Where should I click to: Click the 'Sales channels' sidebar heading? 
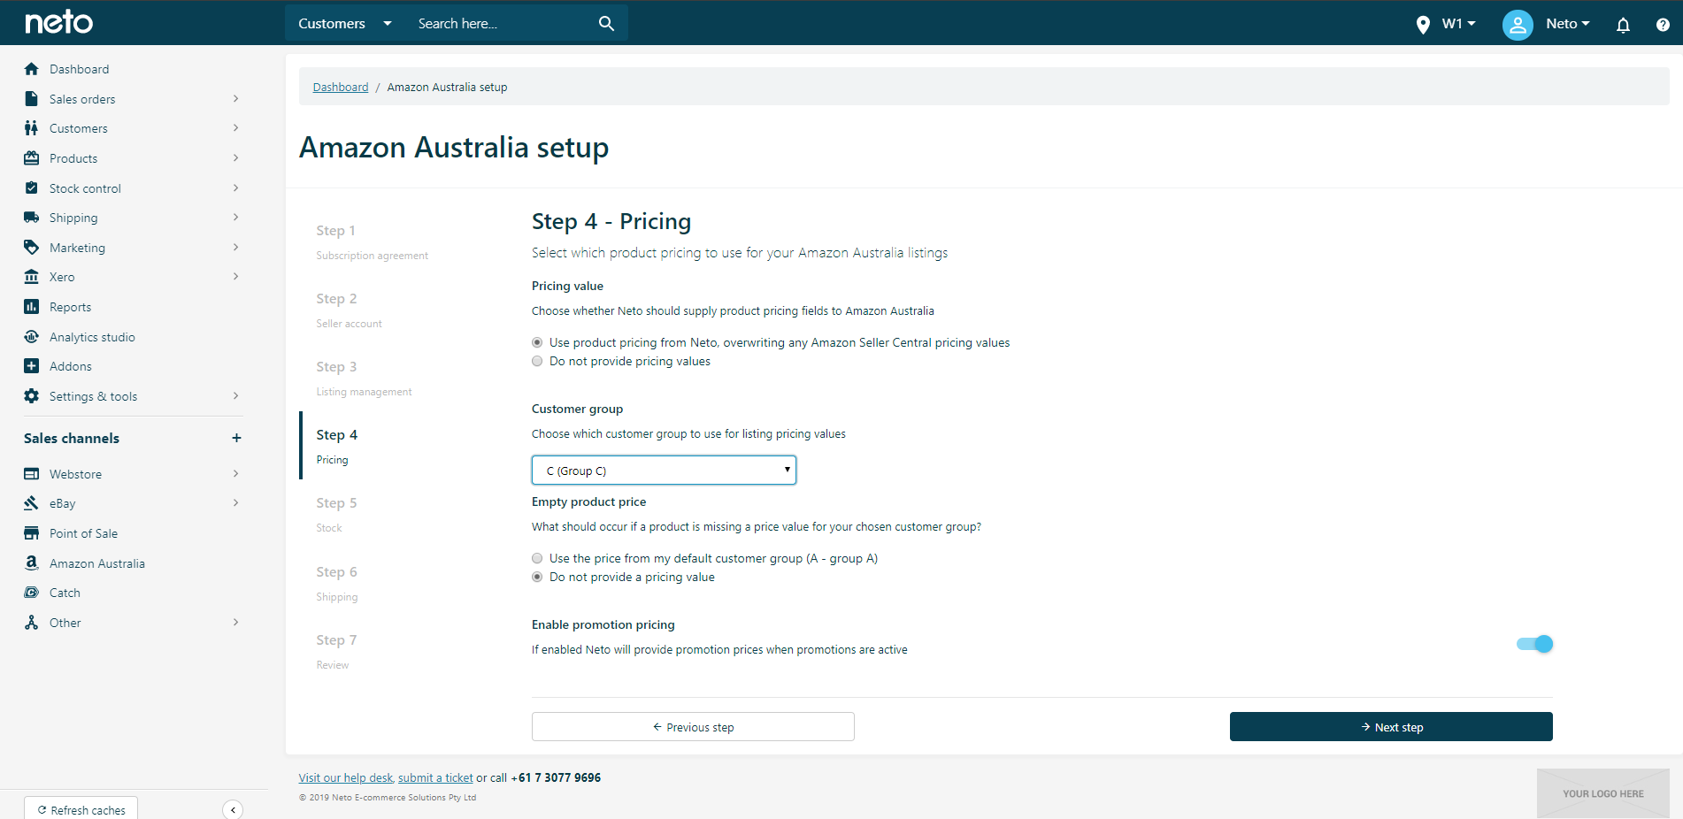(72, 438)
